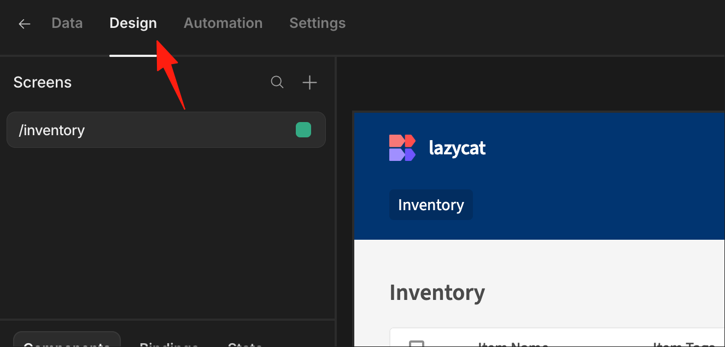
Task: Click the green swatch on /inventory row
Action: [x=303, y=130]
